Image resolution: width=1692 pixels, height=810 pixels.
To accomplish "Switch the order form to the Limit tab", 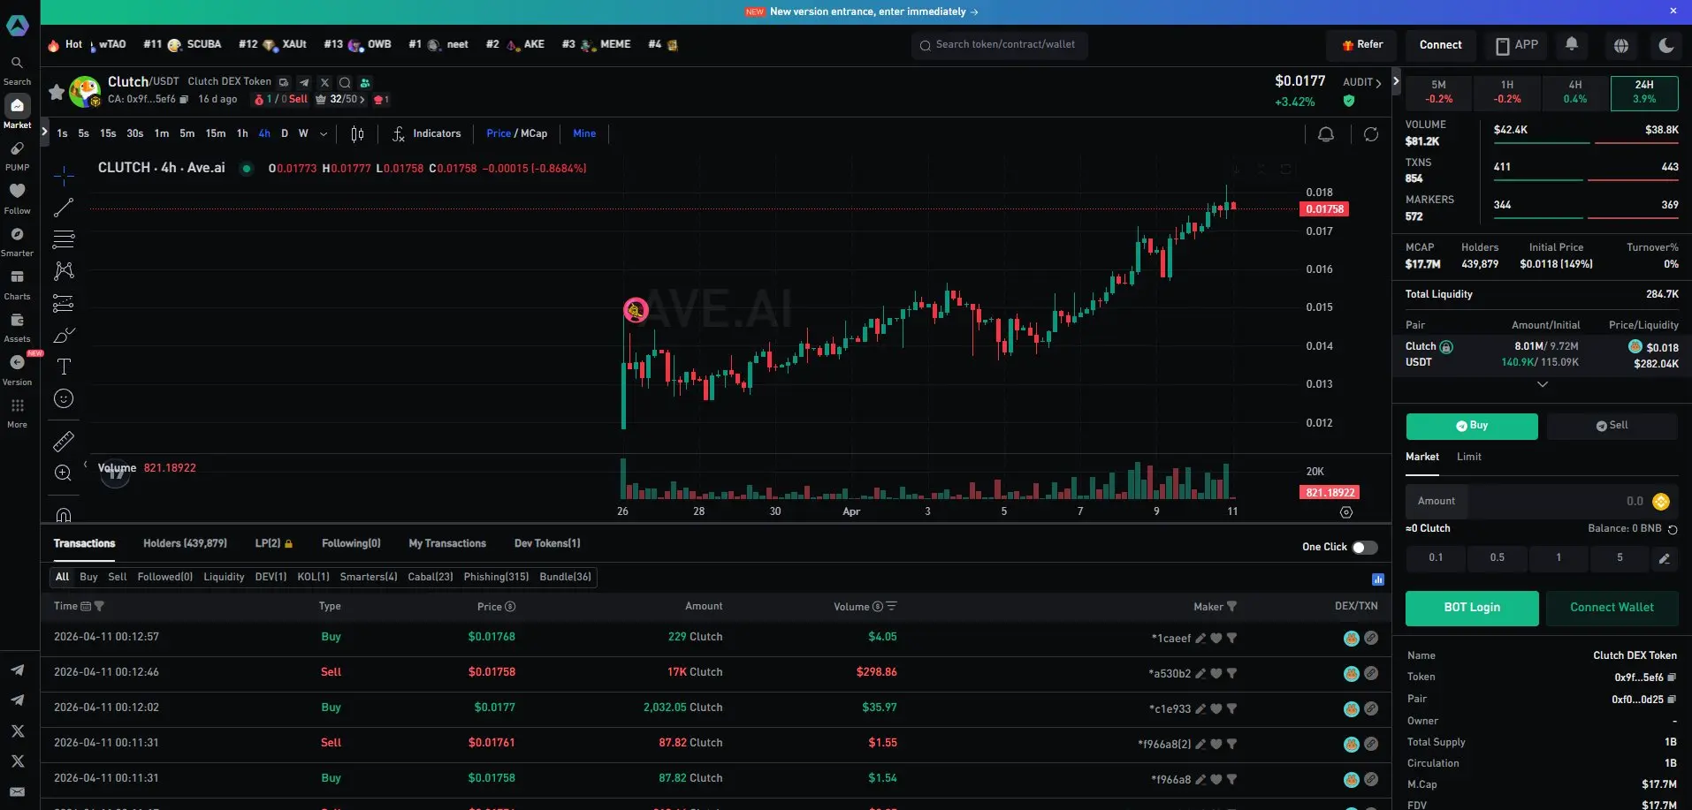I will 1469,457.
